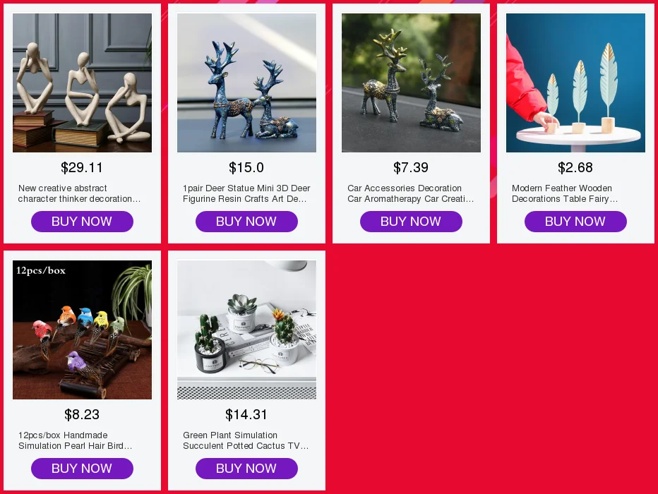Screen dimensions: 658x494
Task: Open 'New creative abstract character thinker' title
Action: pos(79,193)
